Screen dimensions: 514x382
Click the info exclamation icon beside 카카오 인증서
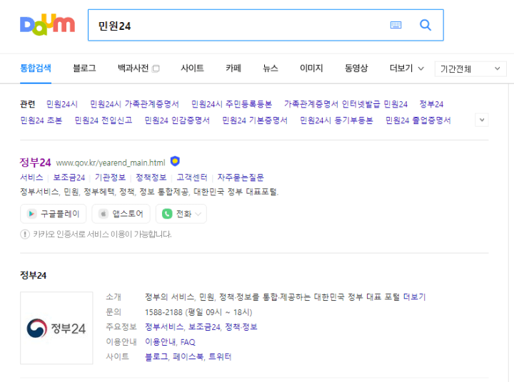[x=25, y=234]
